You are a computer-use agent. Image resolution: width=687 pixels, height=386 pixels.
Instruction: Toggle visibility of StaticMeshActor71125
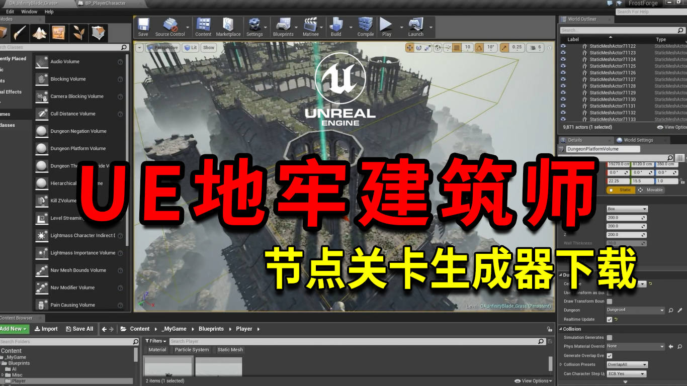tap(563, 66)
